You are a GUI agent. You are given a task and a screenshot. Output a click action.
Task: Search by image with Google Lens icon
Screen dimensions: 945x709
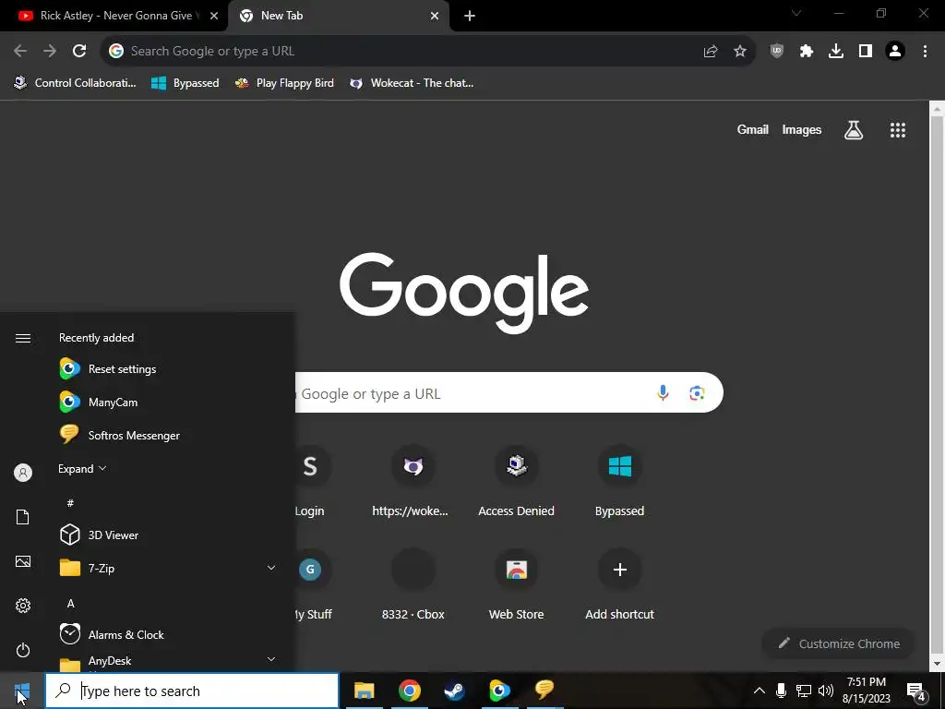click(x=697, y=393)
